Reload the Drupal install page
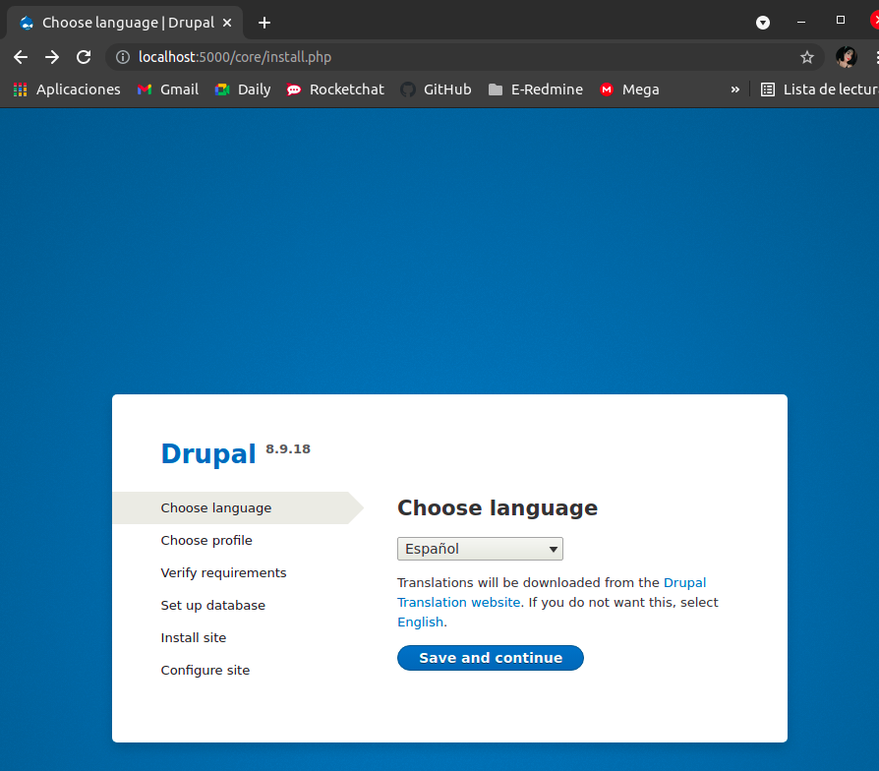Image resolution: width=879 pixels, height=771 pixels. 84,57
